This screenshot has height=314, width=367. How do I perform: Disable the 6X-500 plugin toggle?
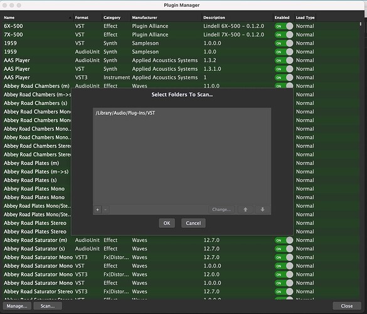coord(284,26)
